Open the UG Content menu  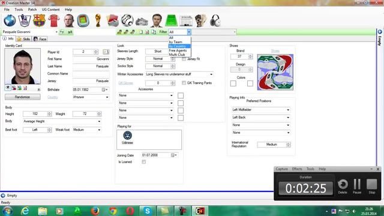click(x=50, y=10)
